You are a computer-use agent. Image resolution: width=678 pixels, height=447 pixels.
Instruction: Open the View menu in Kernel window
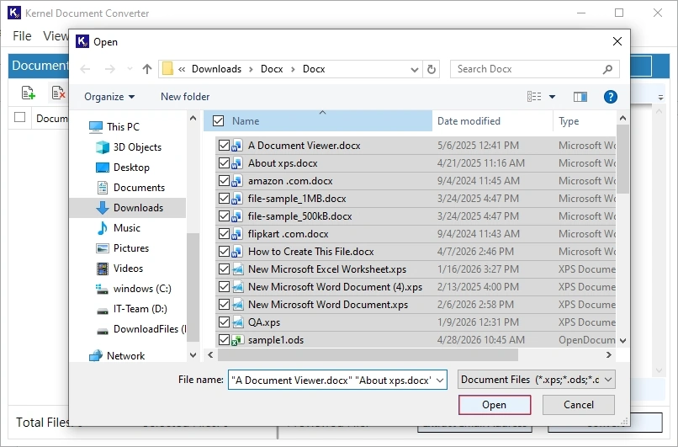(x=56, y=36)
